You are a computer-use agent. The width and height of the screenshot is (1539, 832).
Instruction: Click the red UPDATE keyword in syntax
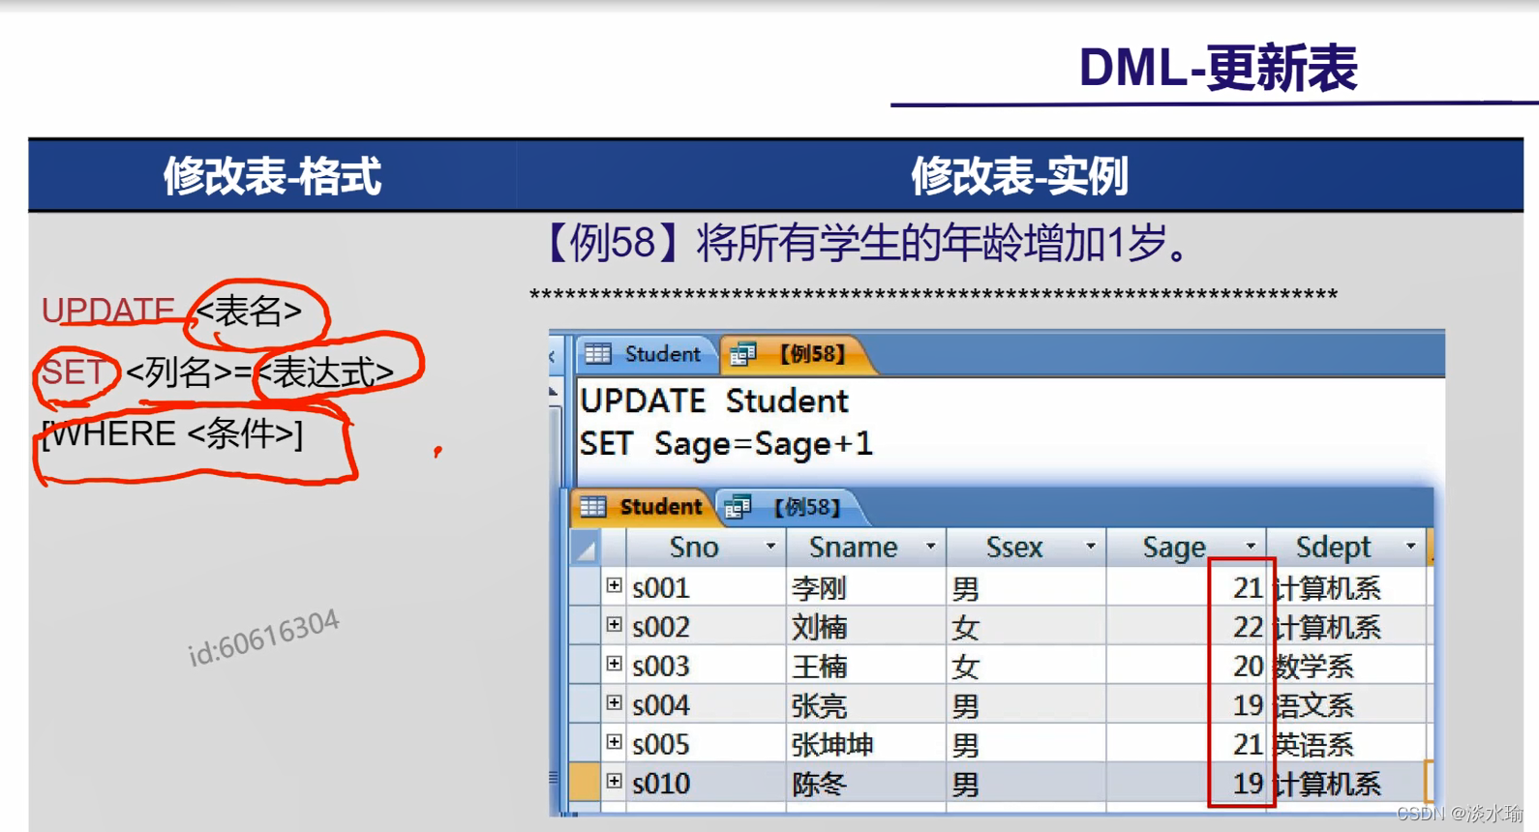tap(107, 311)
